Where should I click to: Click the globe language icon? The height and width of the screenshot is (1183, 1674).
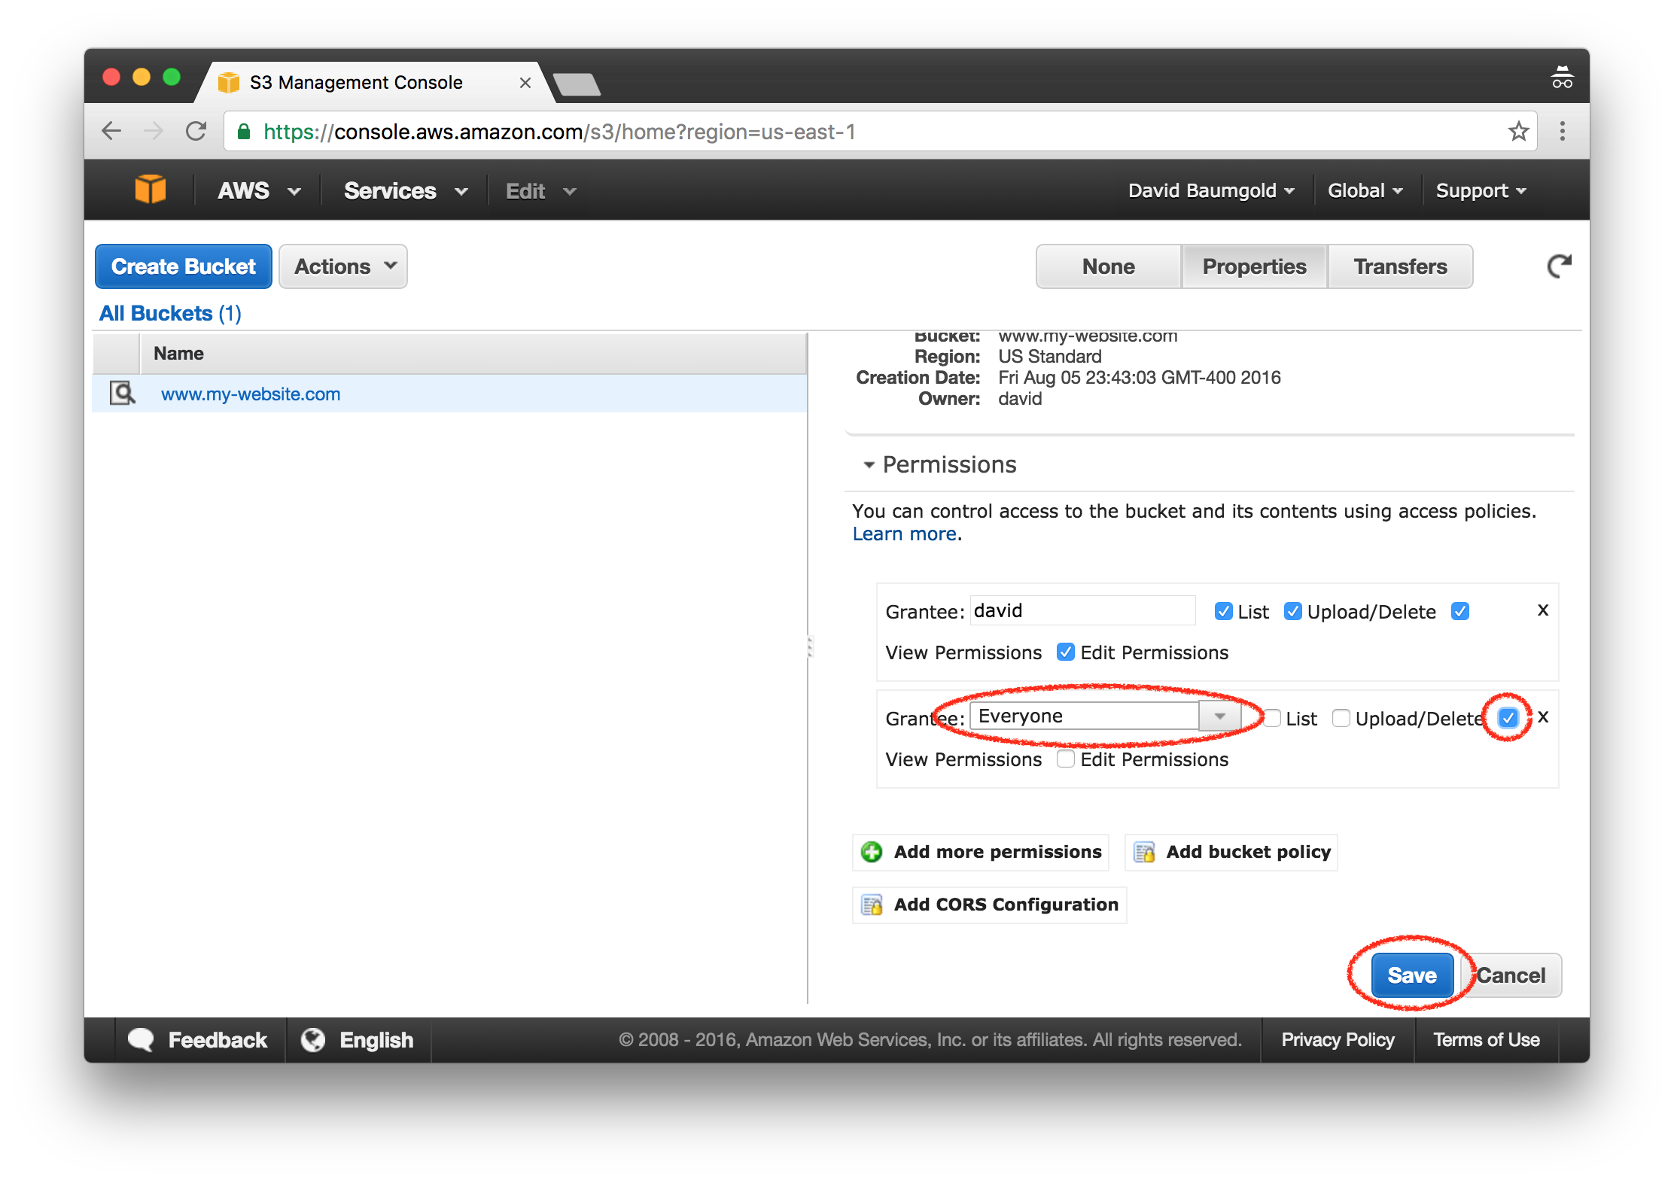click(313, 1039)
